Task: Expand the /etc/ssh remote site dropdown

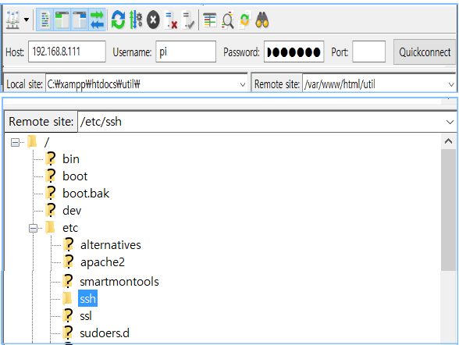Action: pos(450,122)
